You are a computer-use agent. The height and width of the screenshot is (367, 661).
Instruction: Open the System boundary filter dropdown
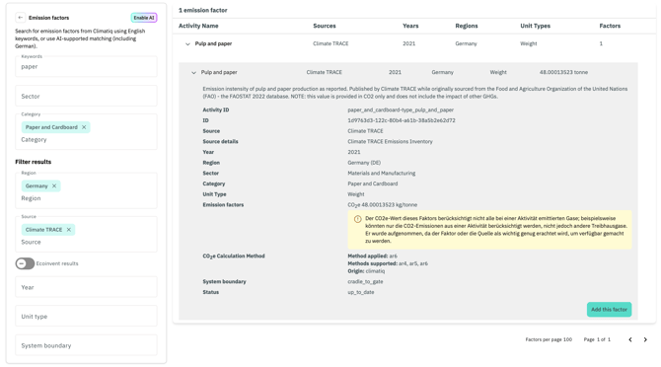(86, 345)
